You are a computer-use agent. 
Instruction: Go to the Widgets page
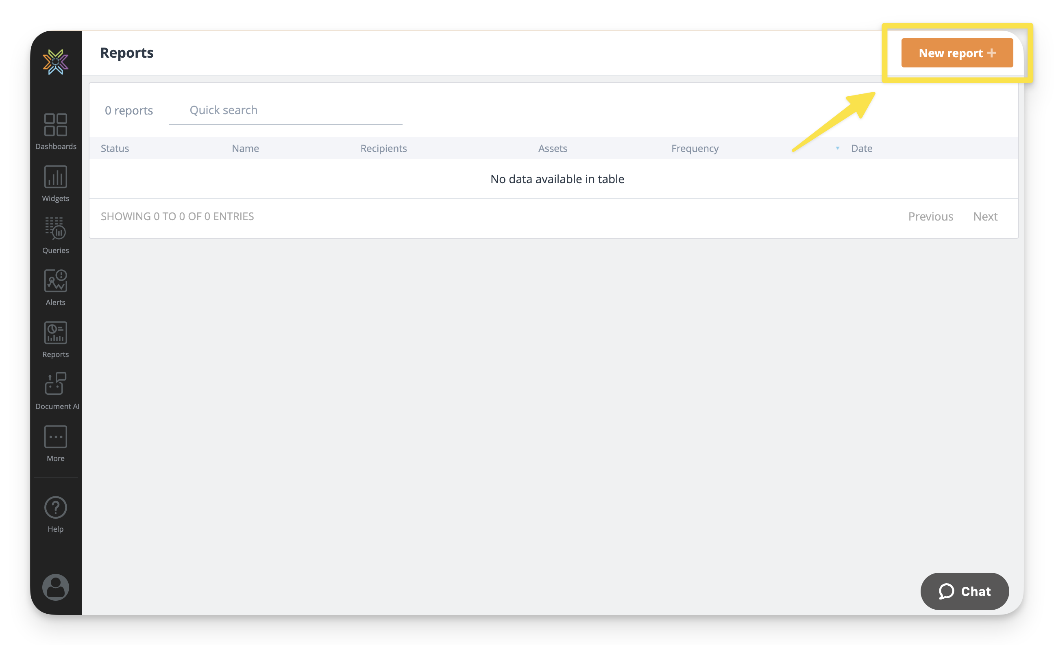[56, 183]
